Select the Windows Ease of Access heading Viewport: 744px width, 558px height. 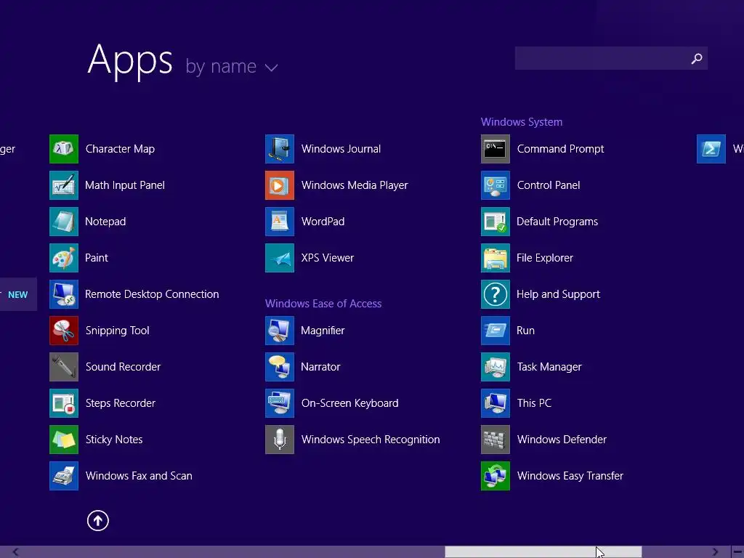point(323,304)
